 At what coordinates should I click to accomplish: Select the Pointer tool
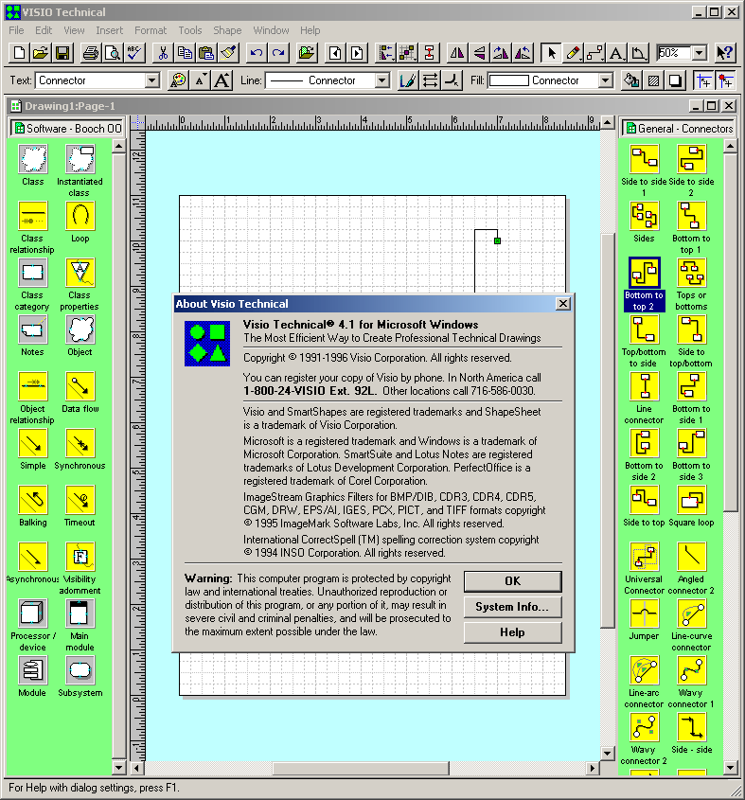point(551,53)
